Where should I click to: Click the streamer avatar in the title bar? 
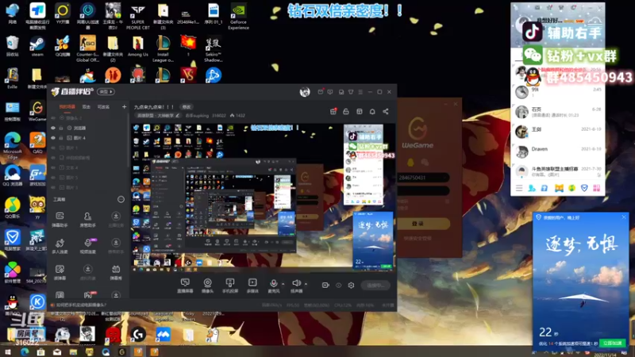305,92
